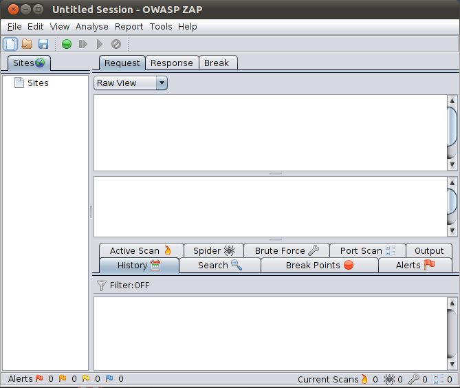Screen dimensions: 460x388
Task: Switch to the Break tab
Action: pos(217,63)
